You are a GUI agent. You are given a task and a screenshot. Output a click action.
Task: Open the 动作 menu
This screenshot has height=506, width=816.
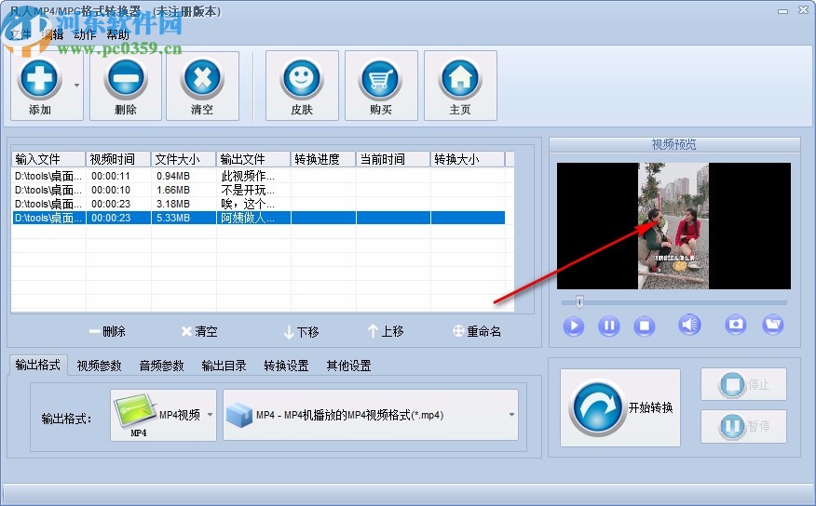tap(85, 34)
